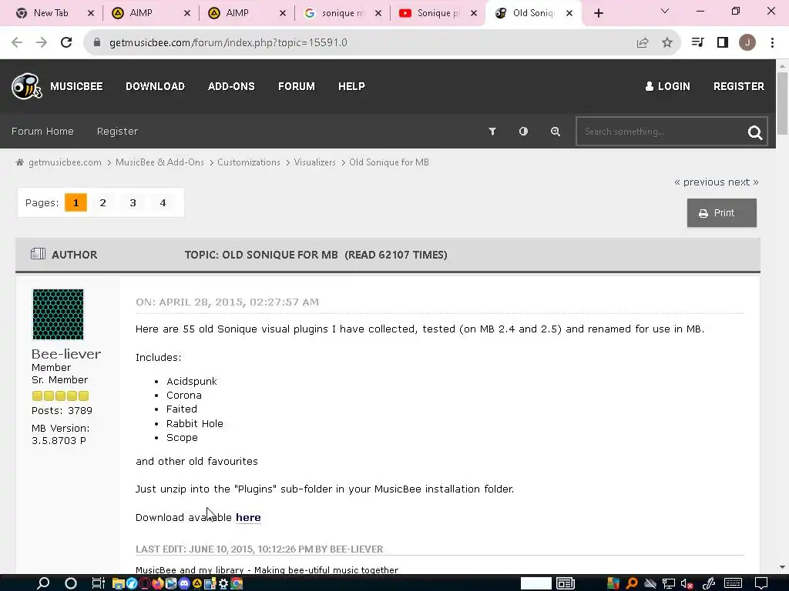Open MusicBee & Add-Ons breadcrumb
The width and height of the screenshot is (789, 591).
pos(159,162)
